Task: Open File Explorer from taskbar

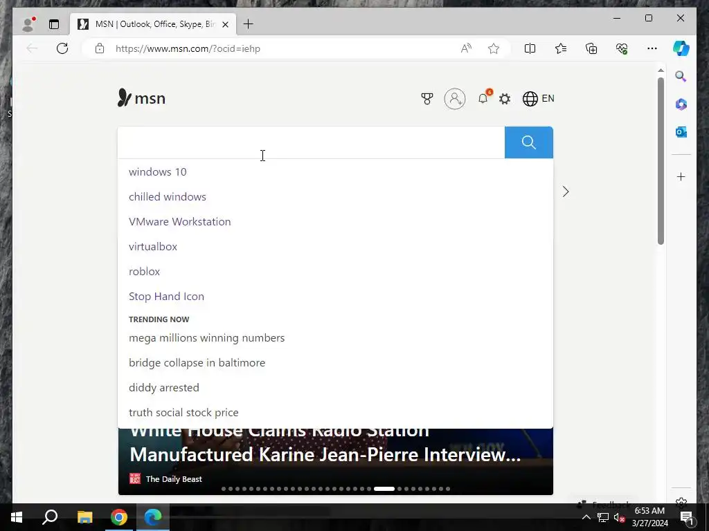Action: (84, 517)
